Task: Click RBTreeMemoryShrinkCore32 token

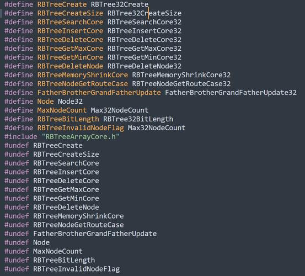Action: click(x=181, y=75)
